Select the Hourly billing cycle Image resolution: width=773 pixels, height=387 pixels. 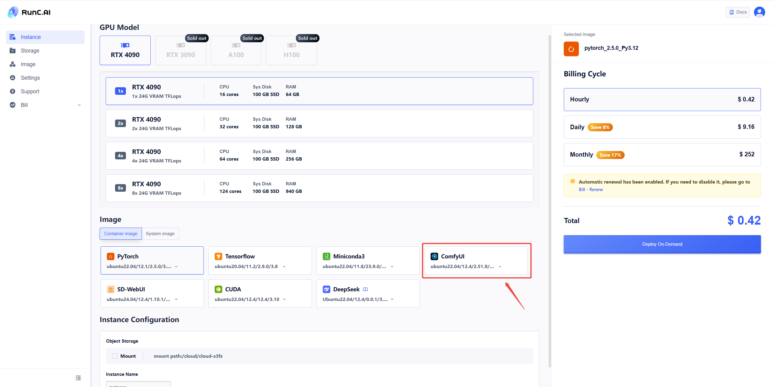pyautogui.click(x=662, y=100)
